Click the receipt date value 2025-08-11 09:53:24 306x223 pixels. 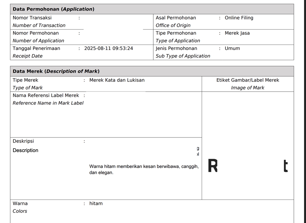pyautogui.click(x=108, y=48)
